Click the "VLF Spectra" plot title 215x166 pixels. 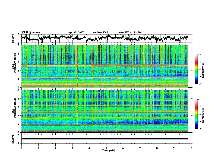31,33
